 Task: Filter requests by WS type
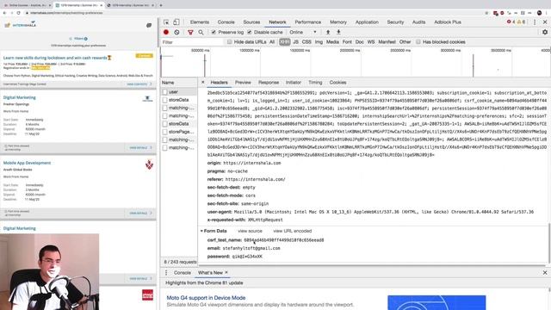tap(371, 42)
